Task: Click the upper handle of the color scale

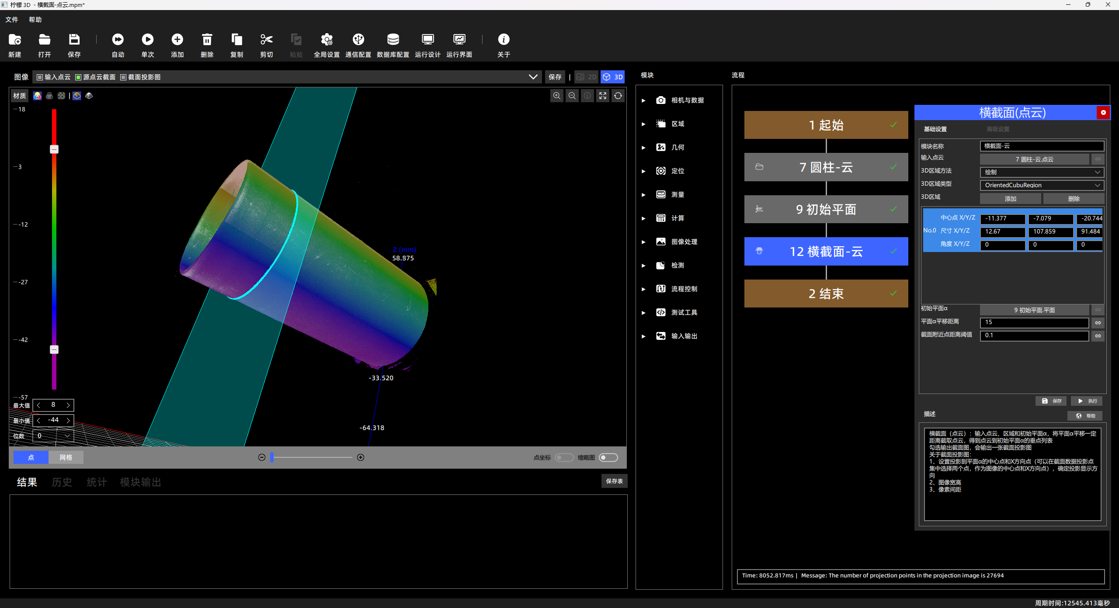Action: (54, 149)
